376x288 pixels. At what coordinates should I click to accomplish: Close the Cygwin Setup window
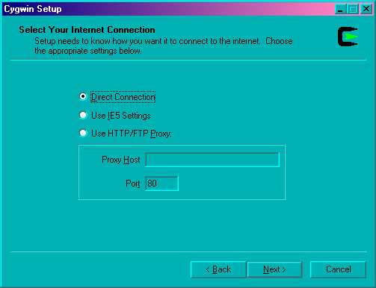tap(366, 9)
